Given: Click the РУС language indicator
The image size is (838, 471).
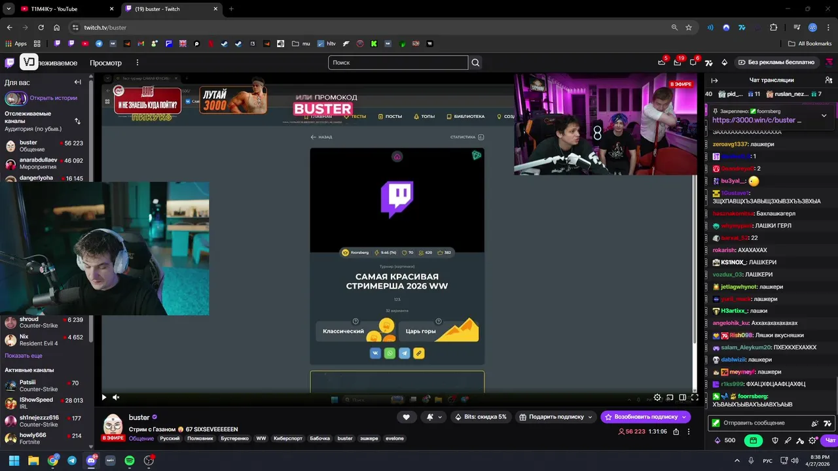Looking at the screenshot, I should point(767,461).
